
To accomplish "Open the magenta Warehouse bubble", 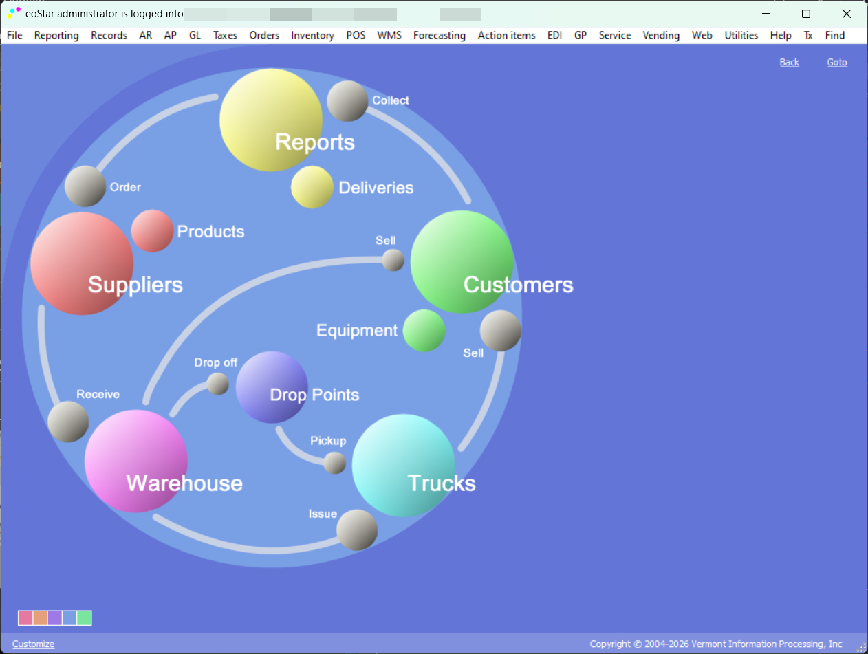I will point(136,461).
